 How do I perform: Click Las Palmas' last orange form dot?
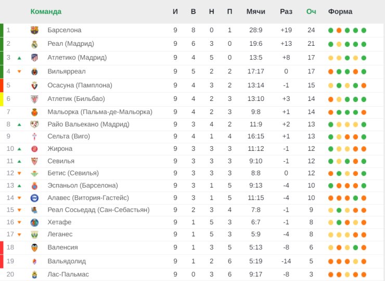pos(364,274)
